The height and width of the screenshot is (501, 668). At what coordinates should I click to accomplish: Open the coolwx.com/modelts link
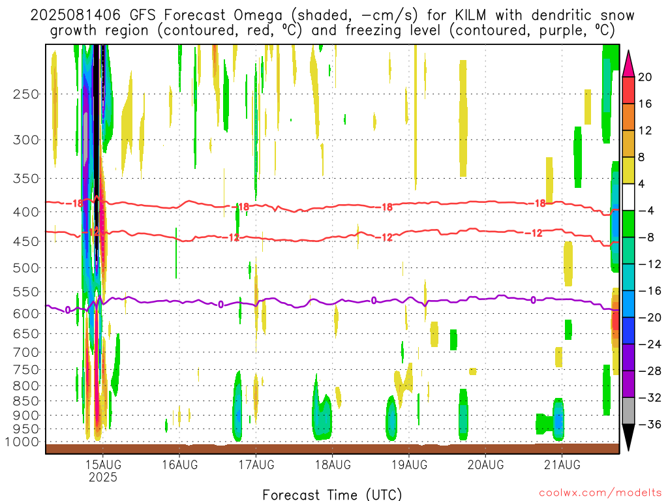pyautogui.click(x=600, y=493)
